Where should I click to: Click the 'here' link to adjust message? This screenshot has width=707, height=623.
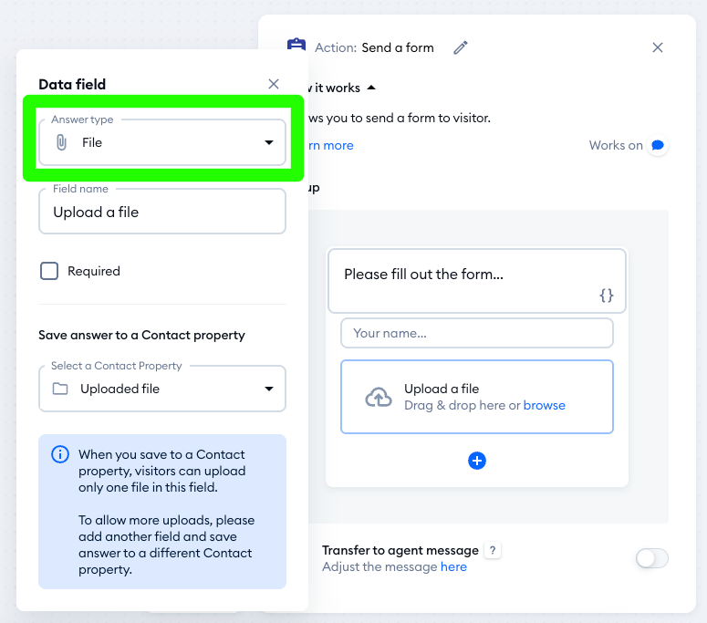[x=453, y=566]
